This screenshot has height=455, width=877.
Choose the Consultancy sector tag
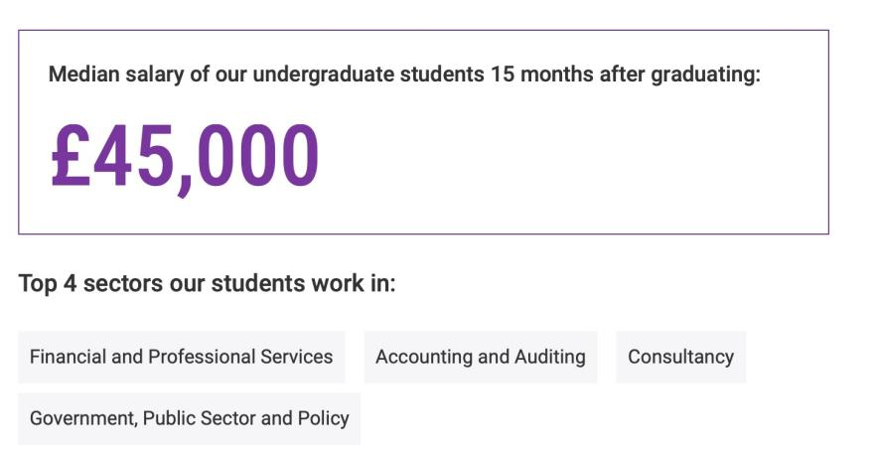pos(680,357)
